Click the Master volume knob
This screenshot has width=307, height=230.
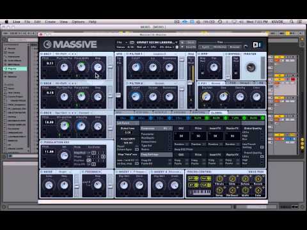(x=251, y=67)
